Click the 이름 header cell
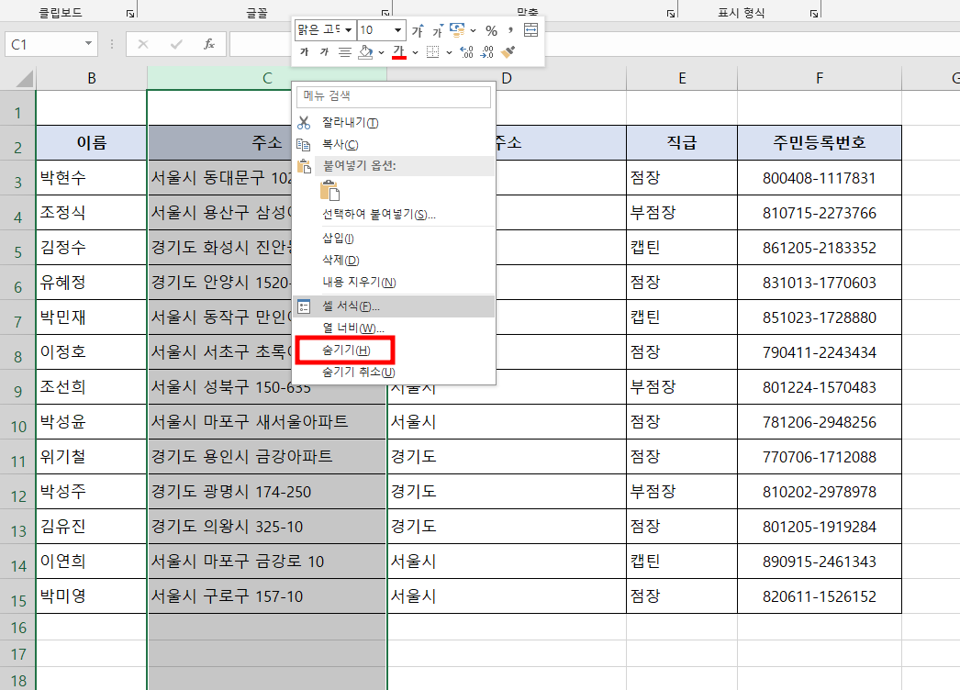 pyautogui.click(x=91, y=142)
